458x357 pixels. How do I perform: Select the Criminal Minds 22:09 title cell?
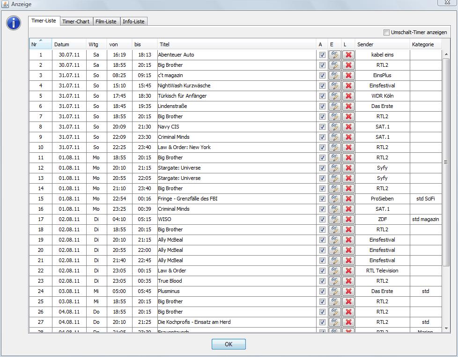click(x=236, y=137)
